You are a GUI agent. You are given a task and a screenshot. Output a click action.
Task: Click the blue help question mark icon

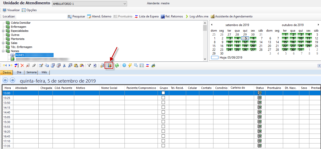click(x=124, y=65)
